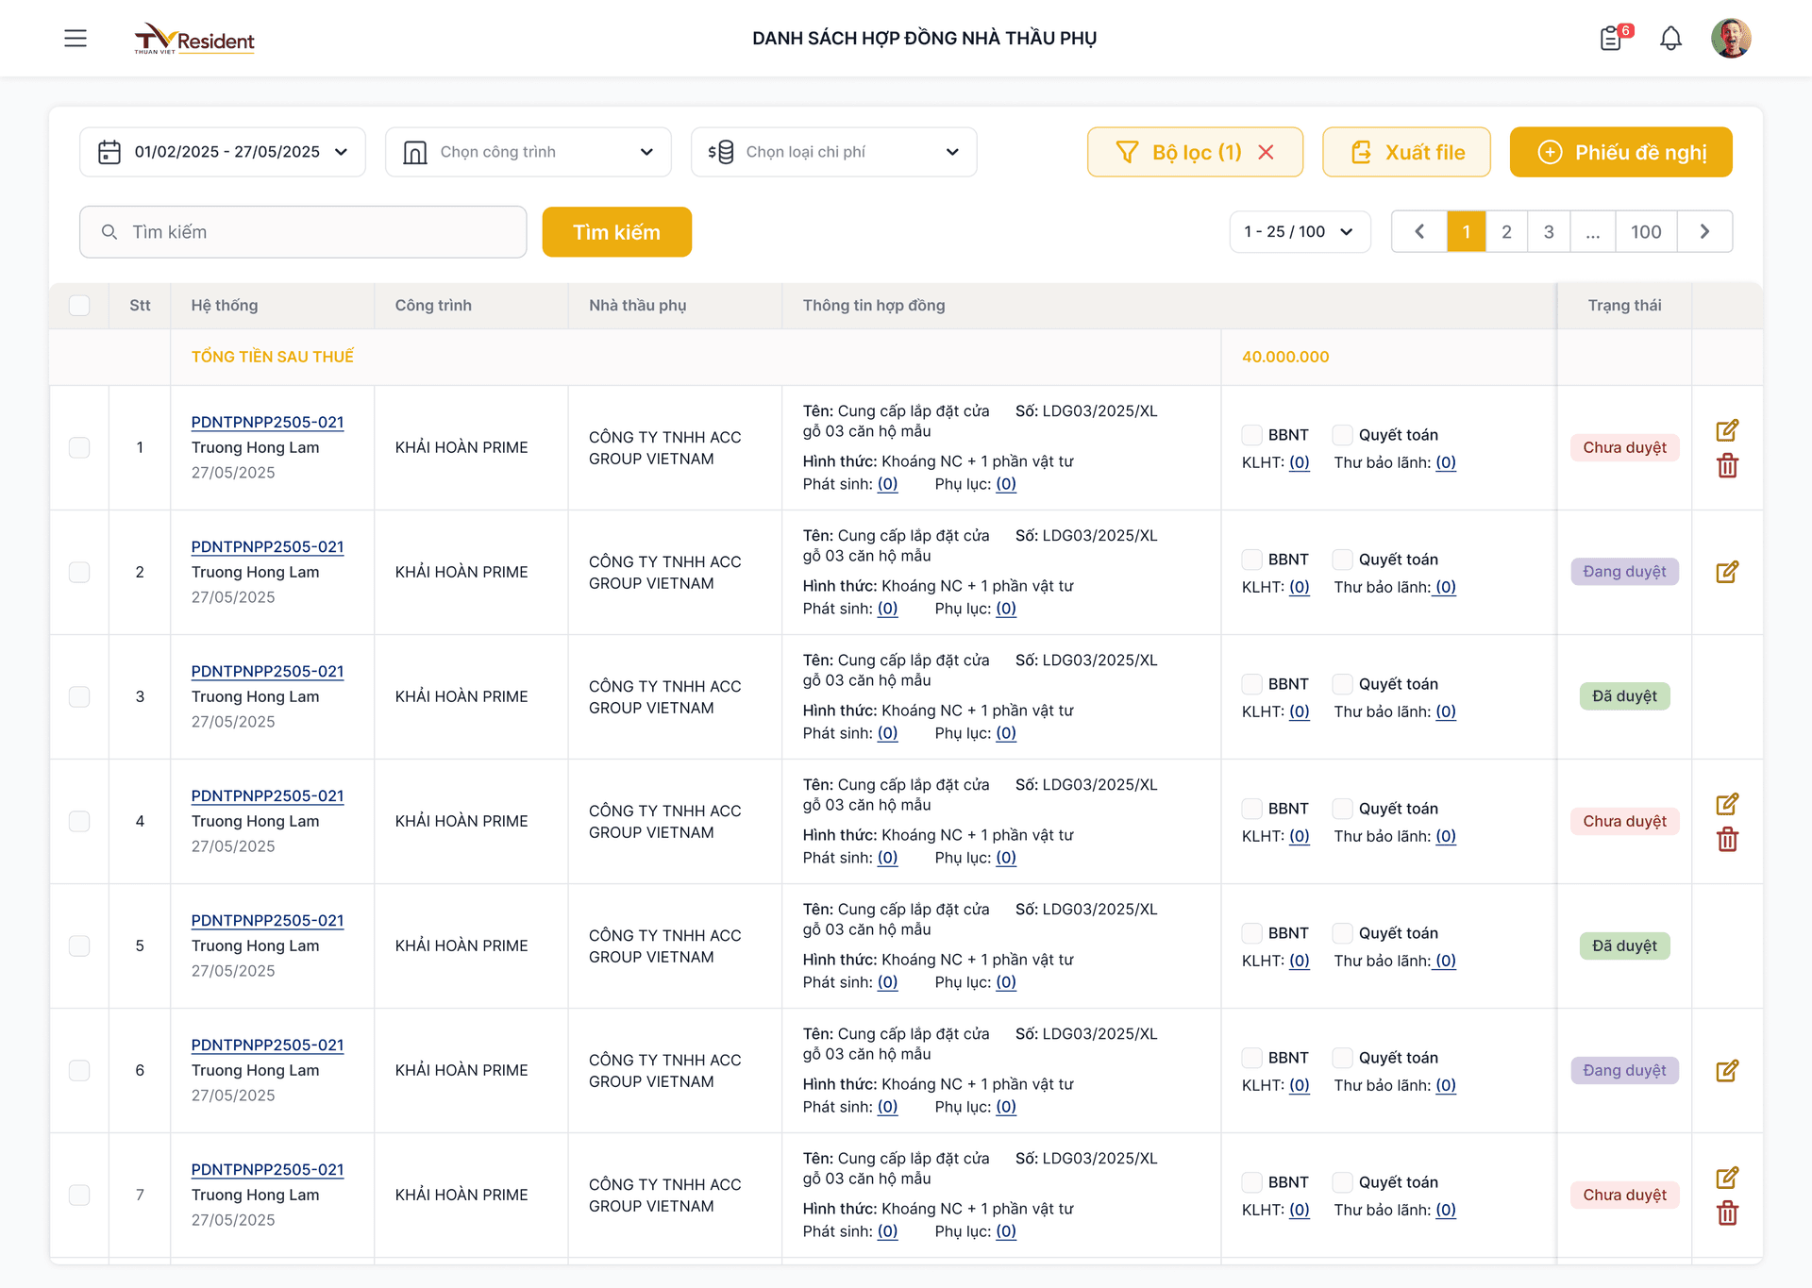
Task: Click the notification bell icon
Action: pos(1670,39)
